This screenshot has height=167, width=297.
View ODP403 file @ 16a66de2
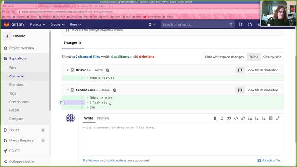click(x=262, y=70)
